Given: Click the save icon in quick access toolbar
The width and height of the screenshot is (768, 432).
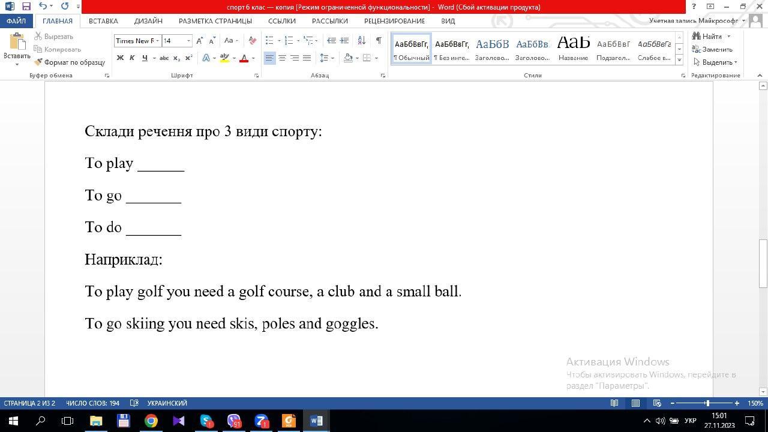Looking at the screenshot, I should click(26, 7).
